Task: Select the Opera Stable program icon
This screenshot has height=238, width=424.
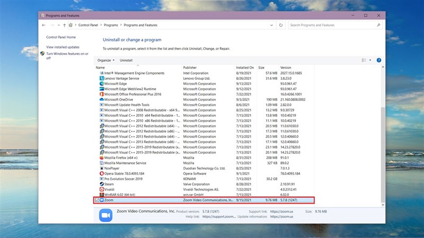Action: point(102,173)
